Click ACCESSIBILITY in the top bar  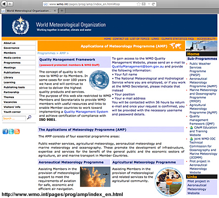tap(206, 39)
